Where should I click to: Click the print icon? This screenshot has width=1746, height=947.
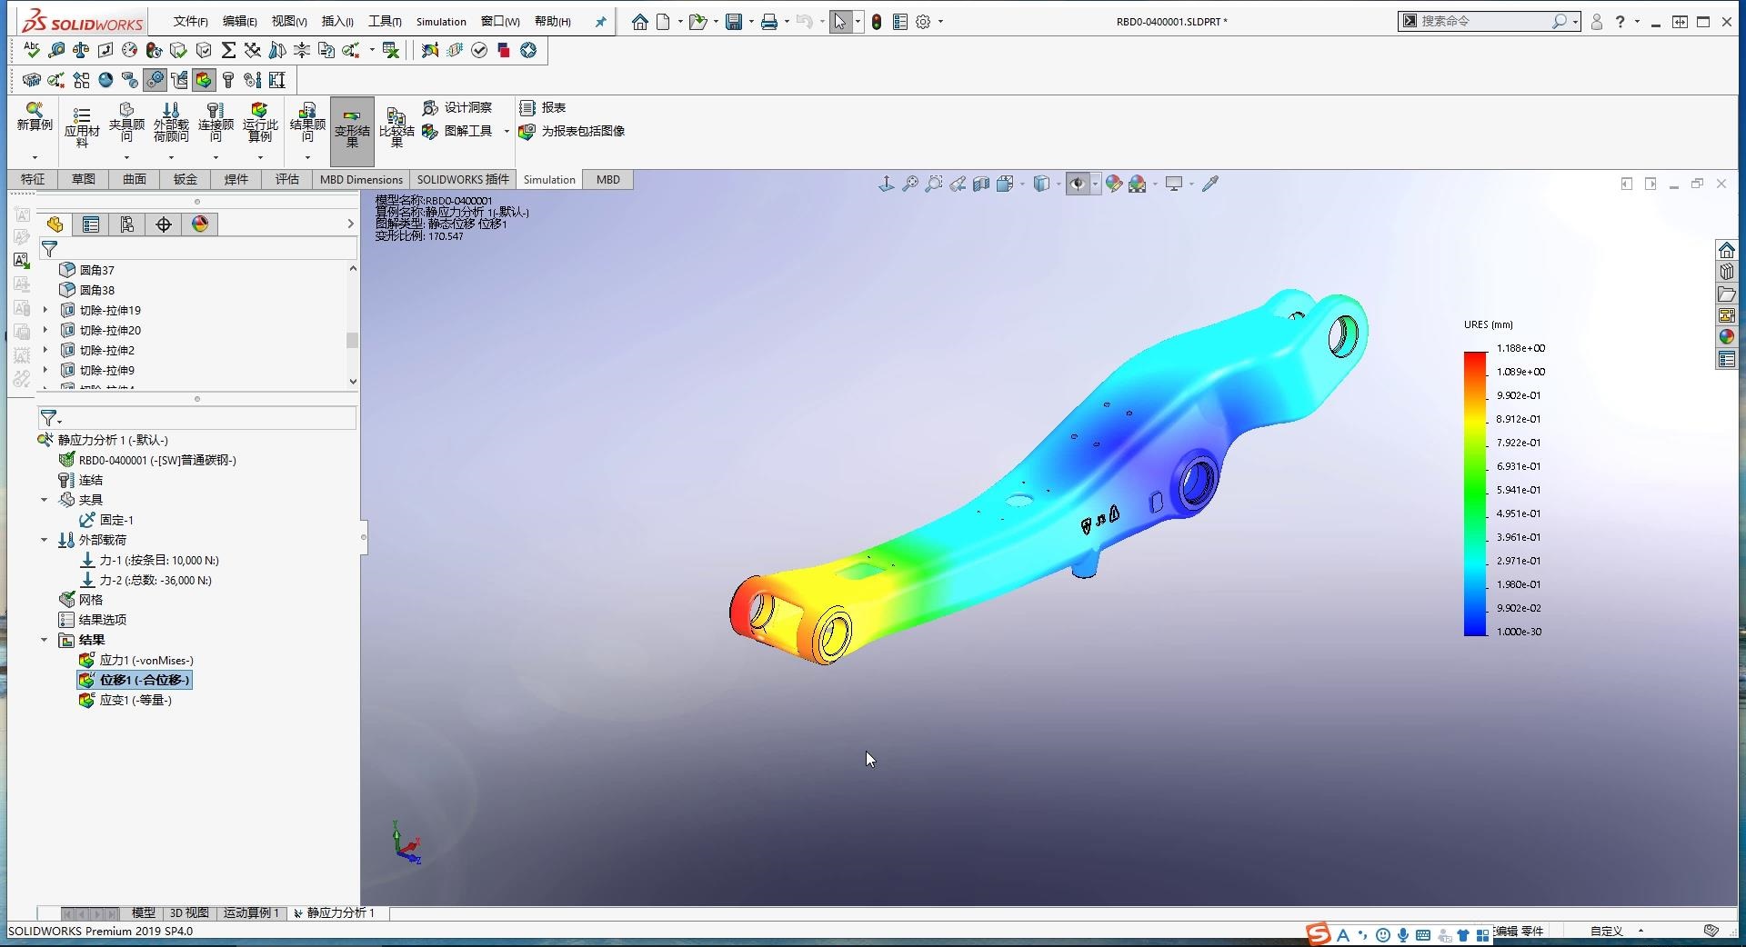tap(769, 22)
